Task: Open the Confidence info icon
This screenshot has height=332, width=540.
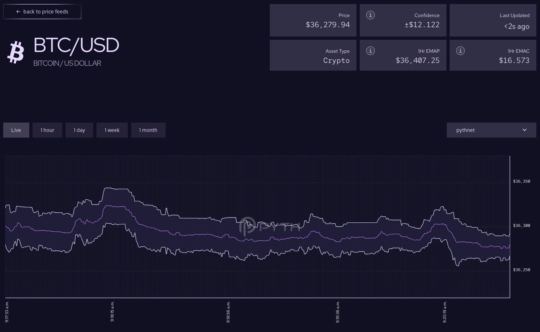Action: pyautogui.click(x=370, y=15)
